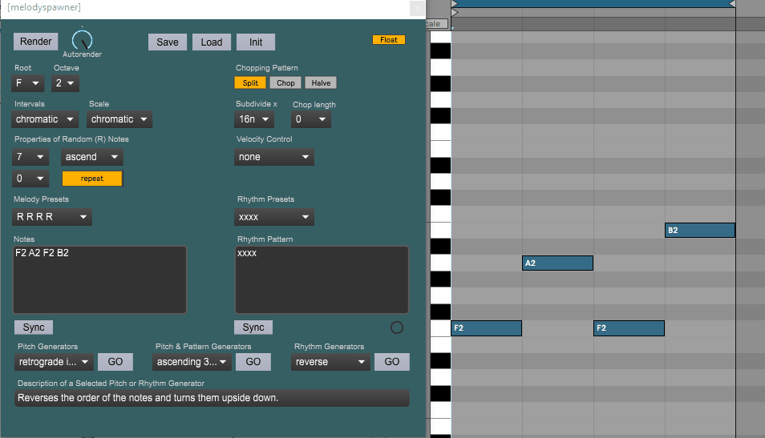The height and width of the screenshot is (438, 765).
Task: Open the Melody Presets dropdown
Action: pos(51,217)
